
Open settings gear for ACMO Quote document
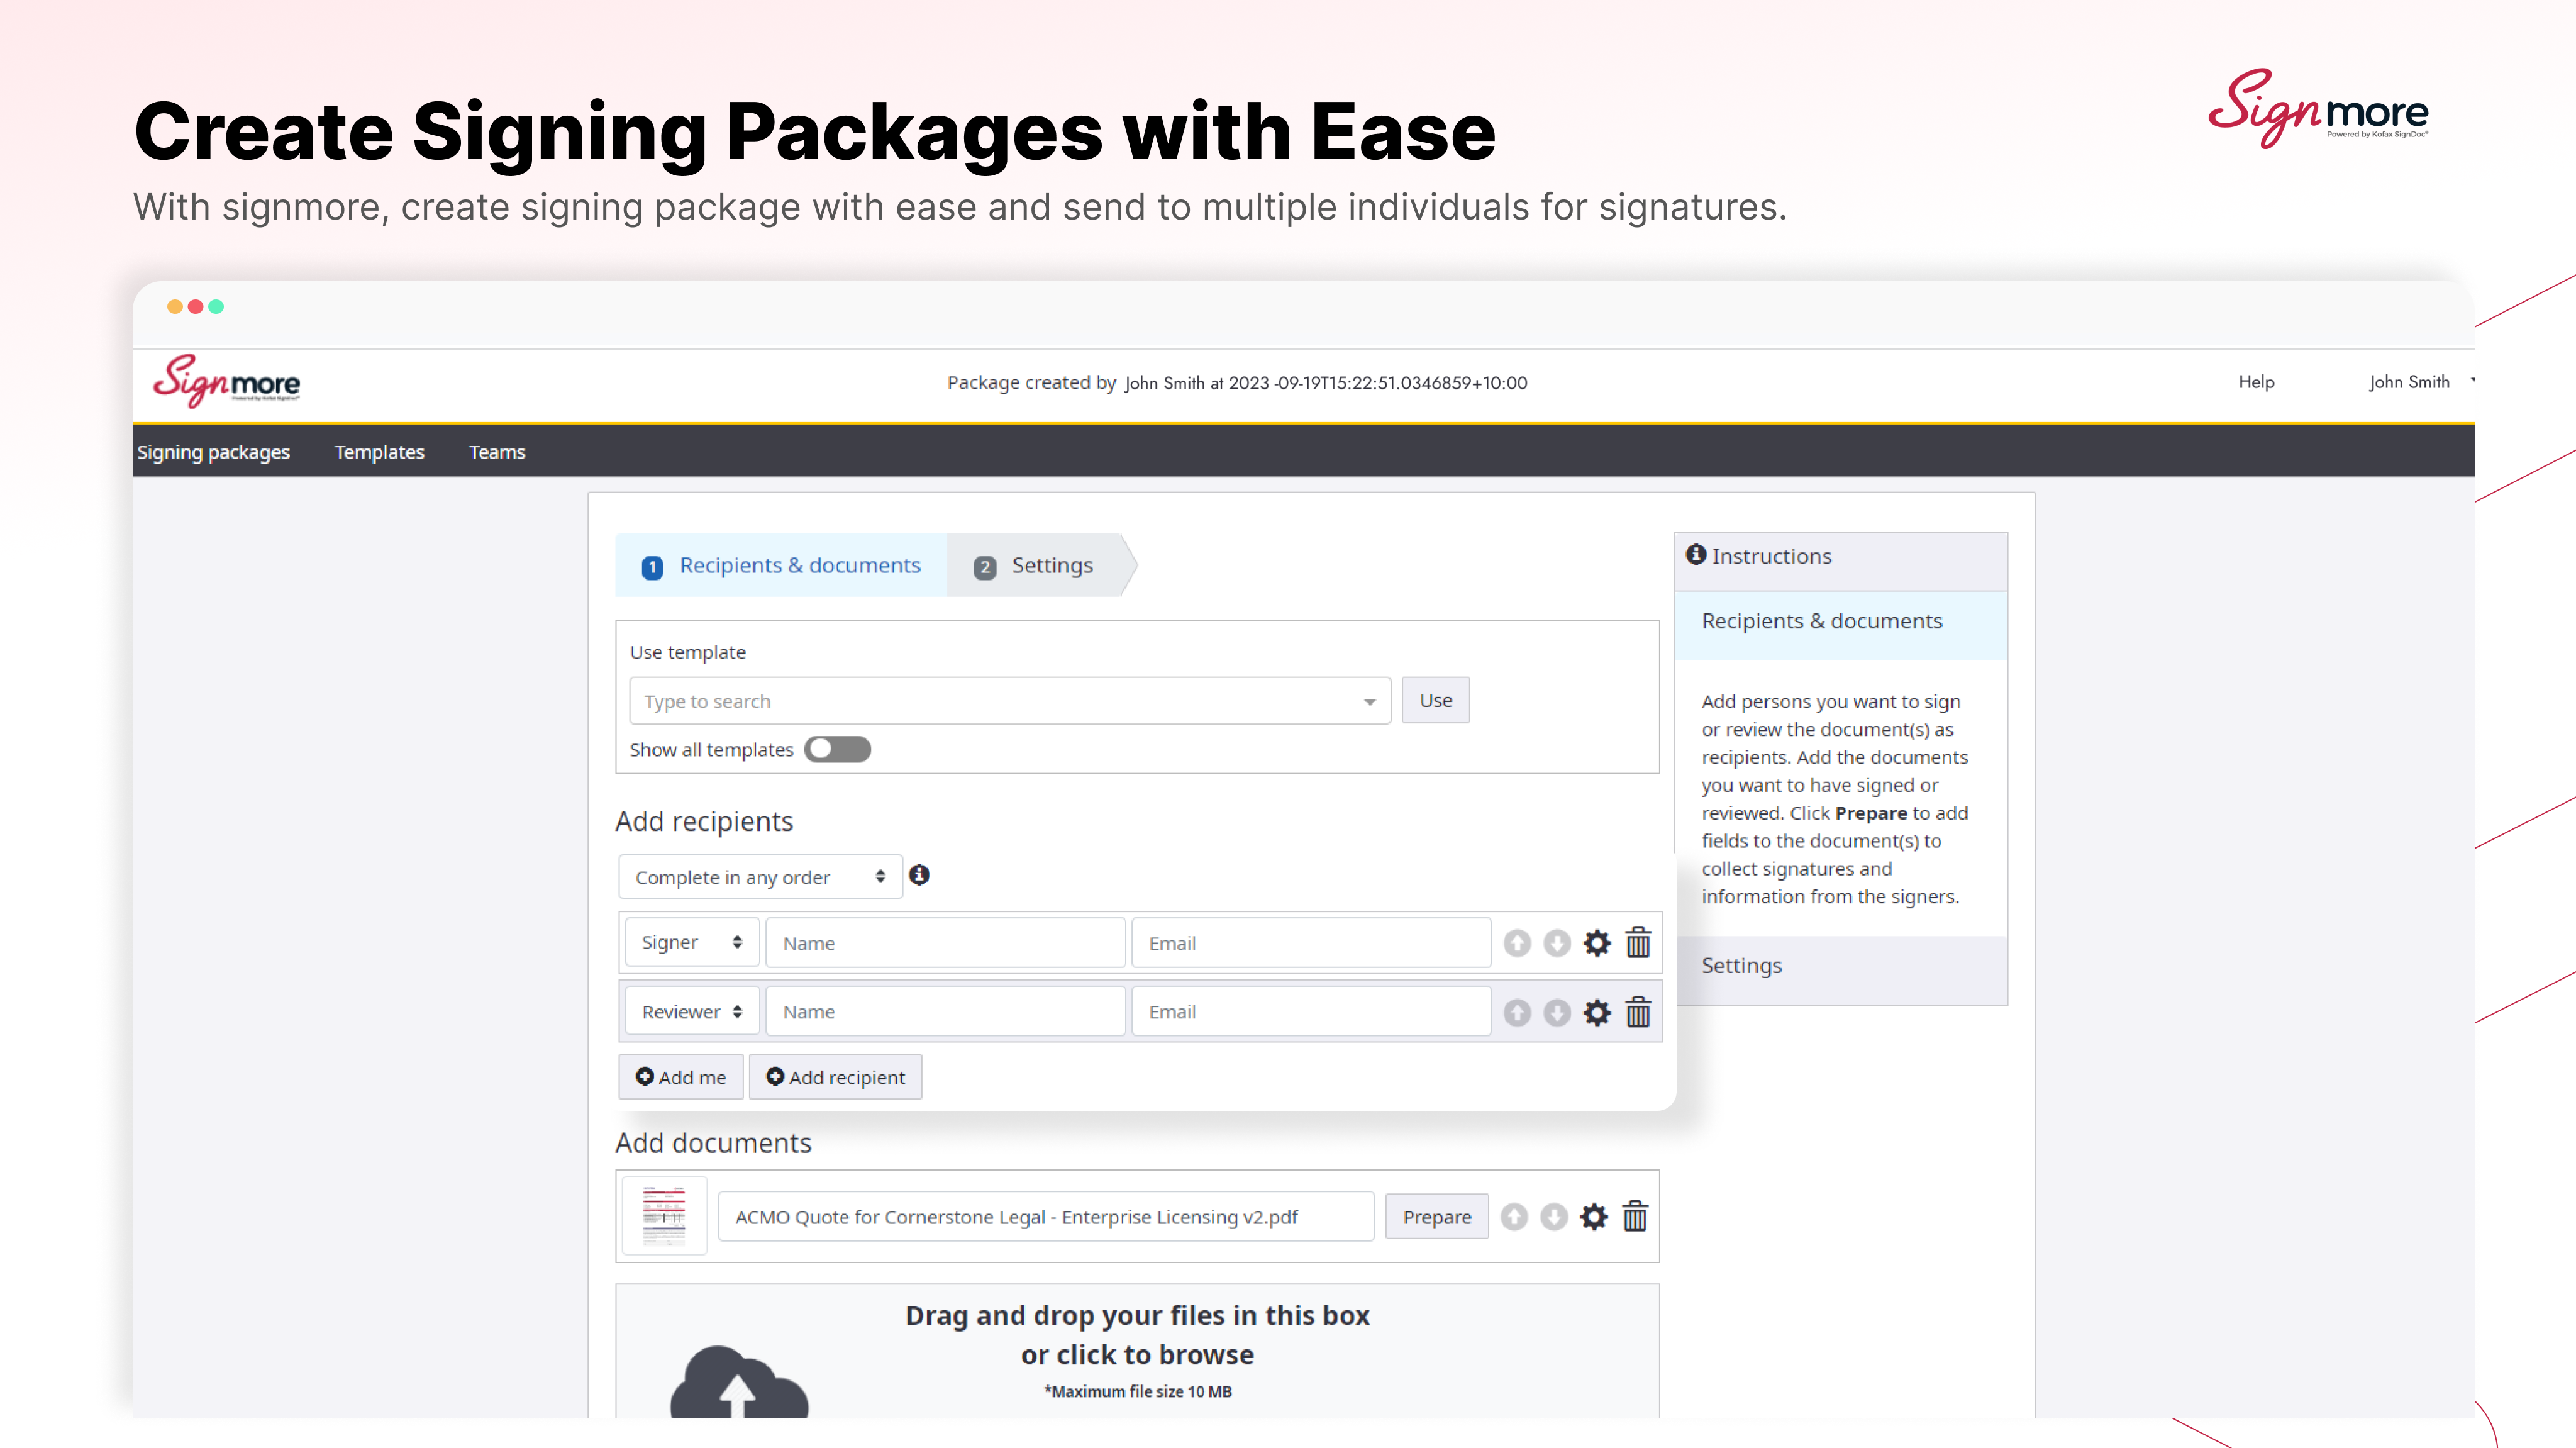[1594, 1216]
